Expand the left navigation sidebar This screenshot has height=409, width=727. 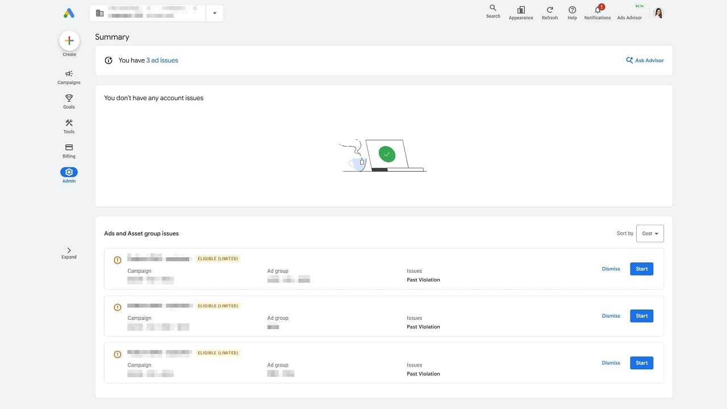tap(69, 253)
